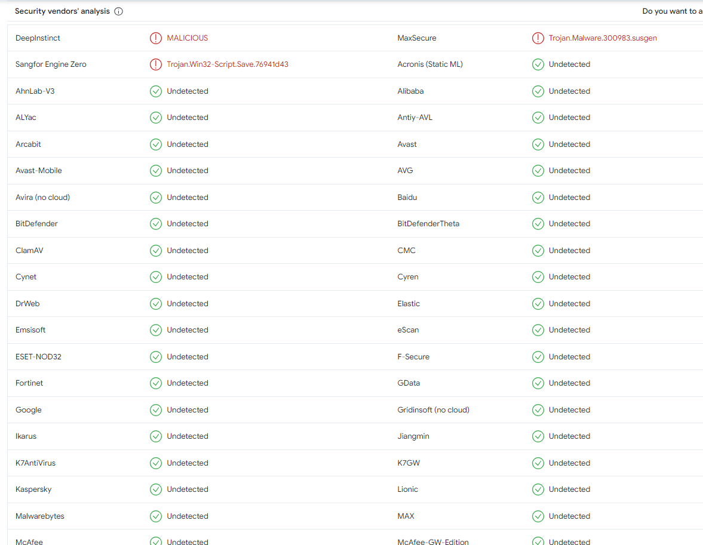Click the green check icon for Elastic
The image size is (703, 545).
(x=538, y=304)
